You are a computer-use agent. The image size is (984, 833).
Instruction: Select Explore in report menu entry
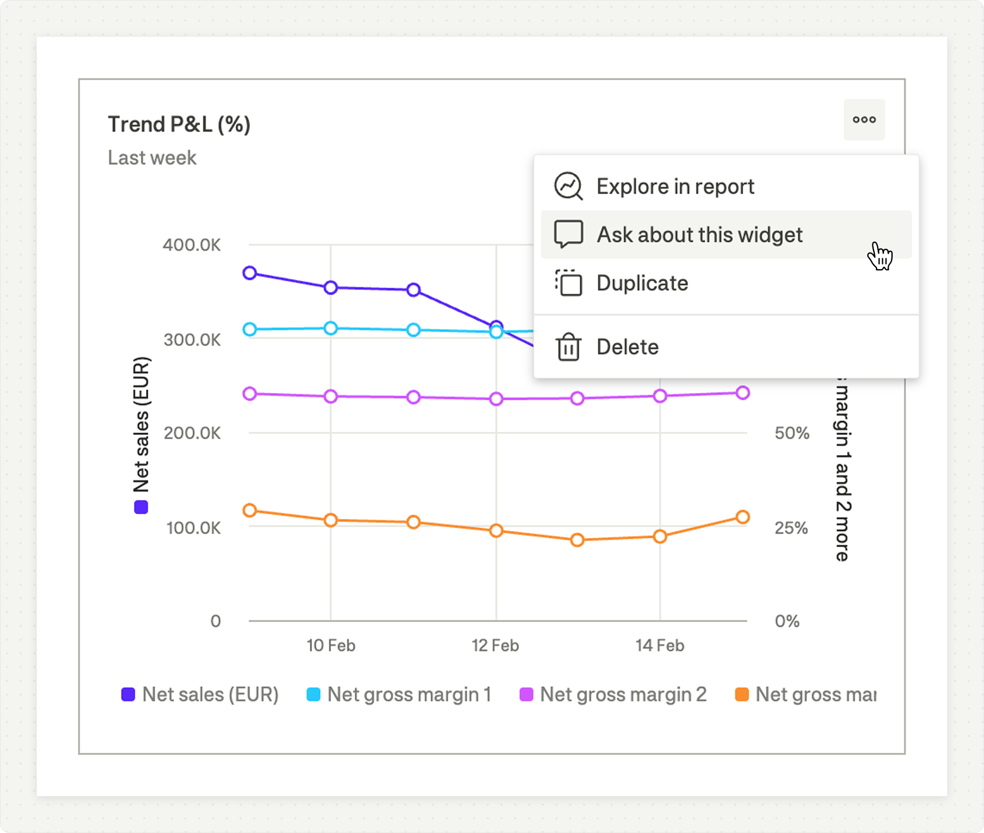point(675,186)
